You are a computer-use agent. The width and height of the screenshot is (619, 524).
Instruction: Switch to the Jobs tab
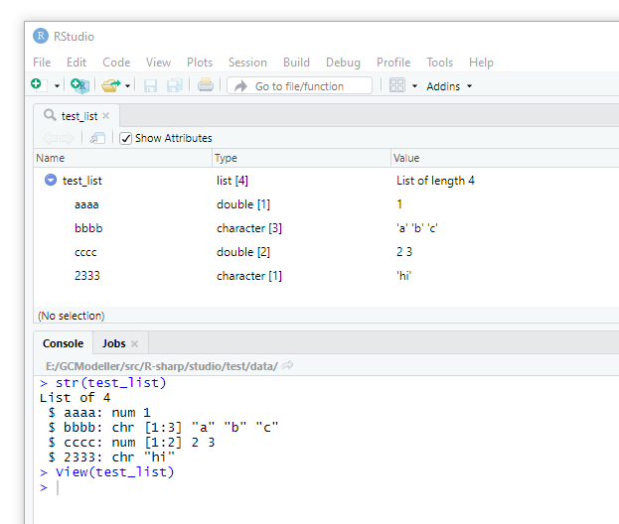tap(113, 343)
